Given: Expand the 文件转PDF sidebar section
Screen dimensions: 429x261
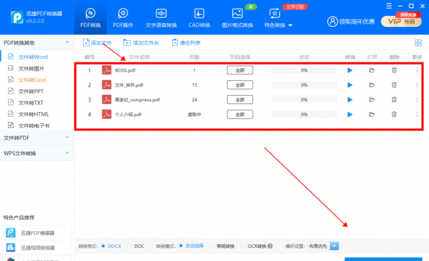Looking at the screenshot, I should click(67, 138).
